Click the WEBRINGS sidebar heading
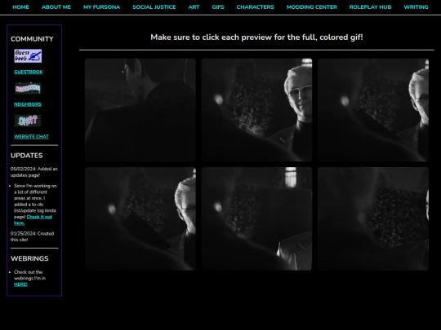This screenshot has width=441, height=330. point(29,258)
